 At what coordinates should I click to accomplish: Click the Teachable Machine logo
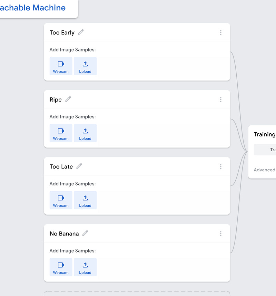[x=33, y=8]
